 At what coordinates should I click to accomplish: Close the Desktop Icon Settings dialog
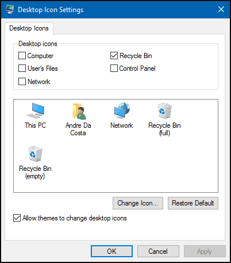pos(221,9)
